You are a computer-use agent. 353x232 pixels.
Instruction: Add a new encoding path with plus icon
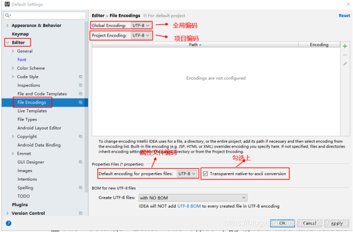point(345,46)
